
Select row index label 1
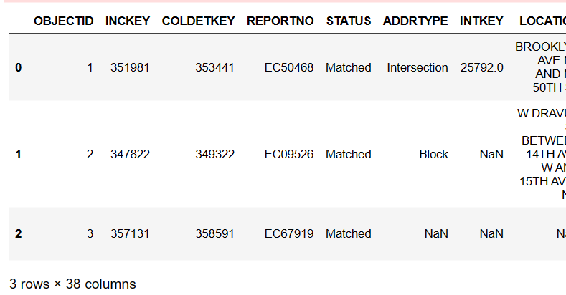click(x=19, y=154)
